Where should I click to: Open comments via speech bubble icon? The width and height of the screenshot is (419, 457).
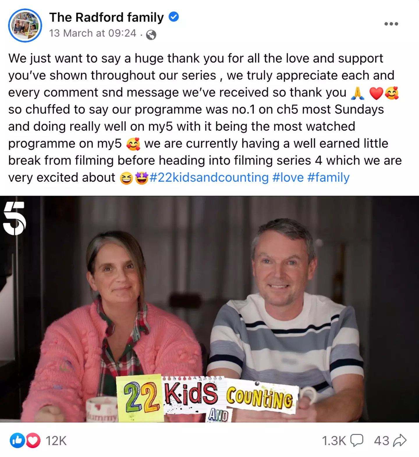point(357,440)
